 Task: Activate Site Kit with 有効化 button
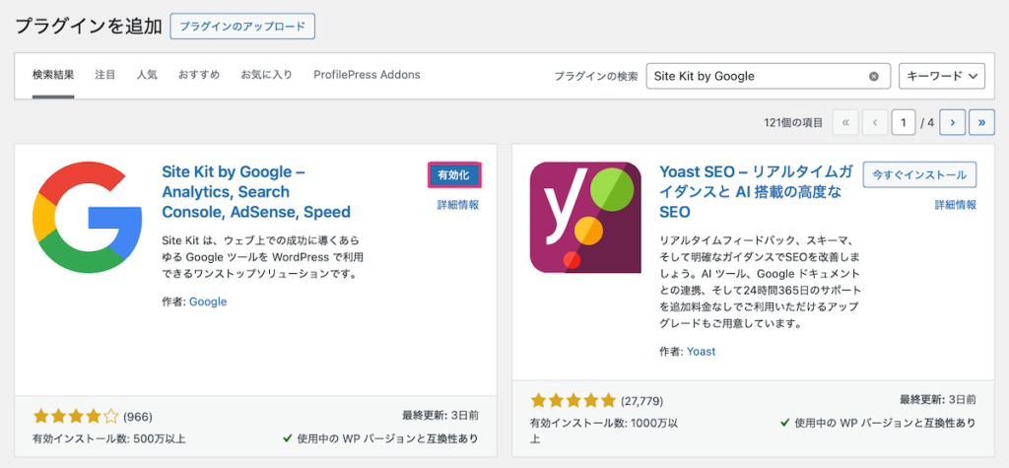[454, 174]
